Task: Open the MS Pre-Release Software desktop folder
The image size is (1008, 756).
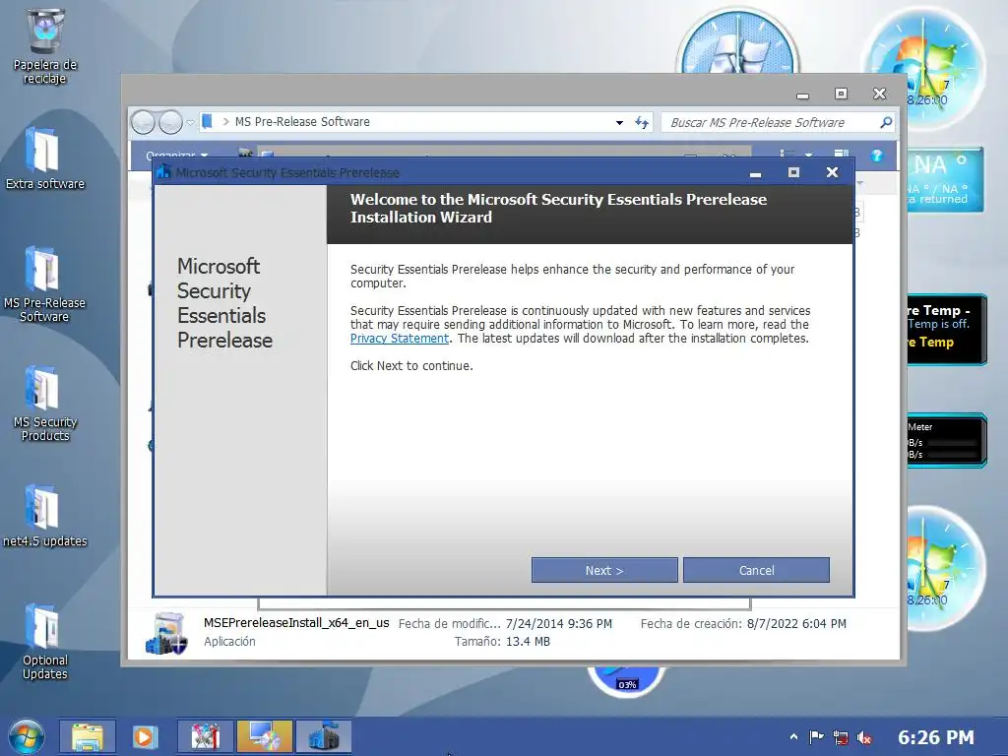Action: point(44,284)
